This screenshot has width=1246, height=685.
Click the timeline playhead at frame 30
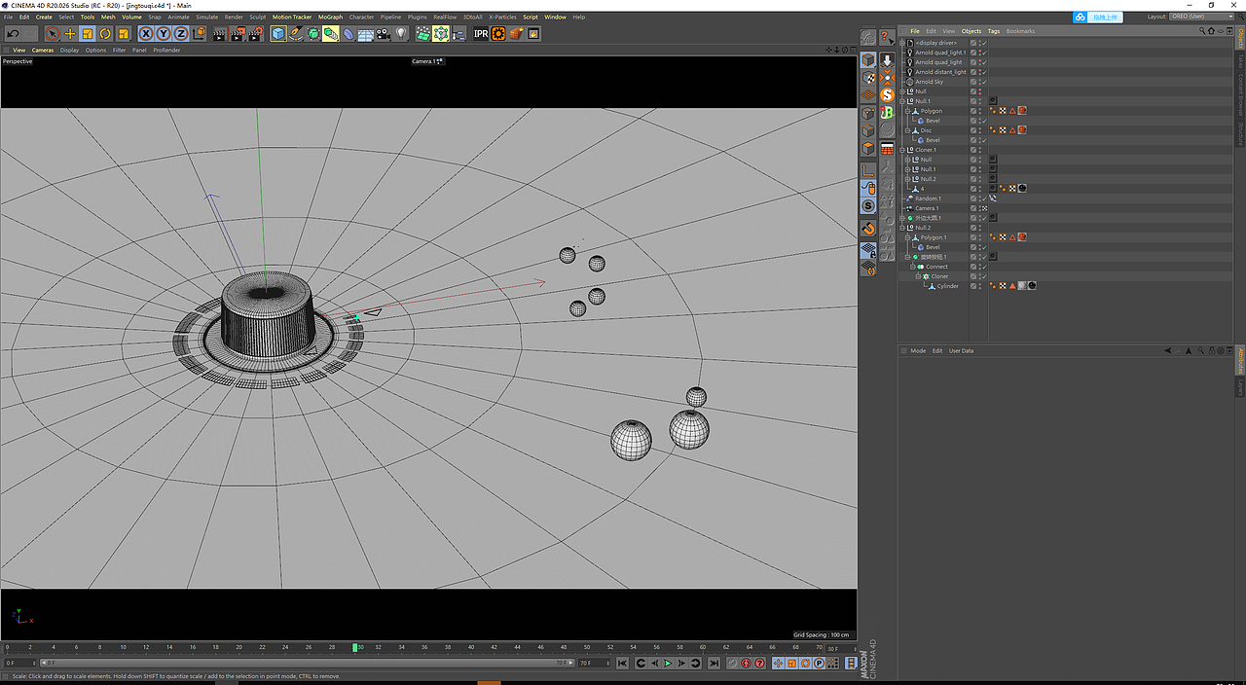coord(356,647)
